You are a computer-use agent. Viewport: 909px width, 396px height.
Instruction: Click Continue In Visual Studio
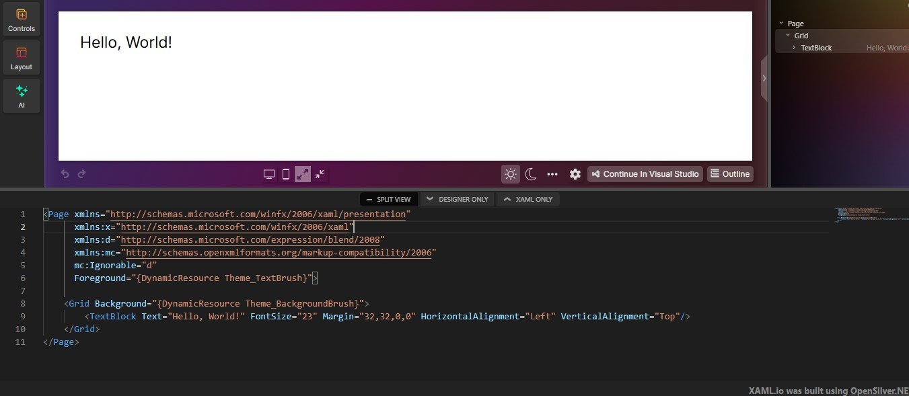point(644,173)
